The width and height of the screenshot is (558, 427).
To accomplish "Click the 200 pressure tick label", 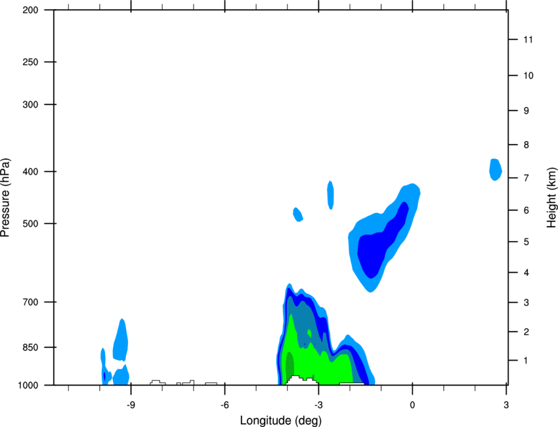I will point(30,10).
